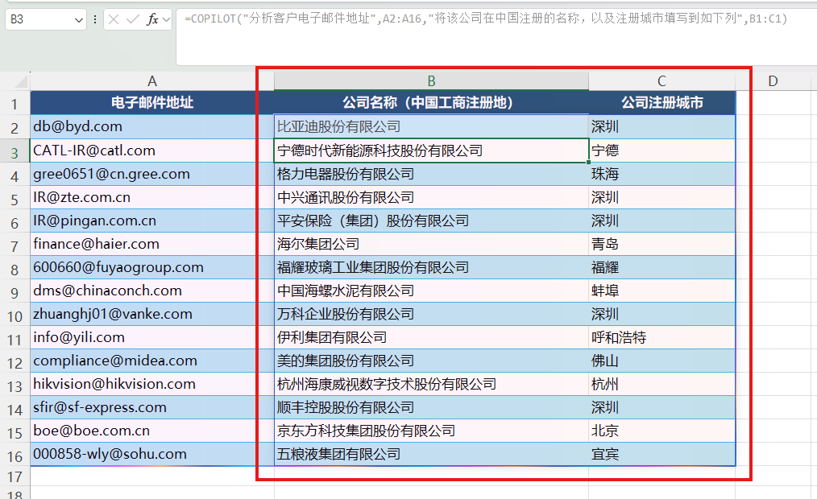Expand the dropdown next to fx
Image resolution: width=817 pixels, height=499 pixels.
point(166,20)
